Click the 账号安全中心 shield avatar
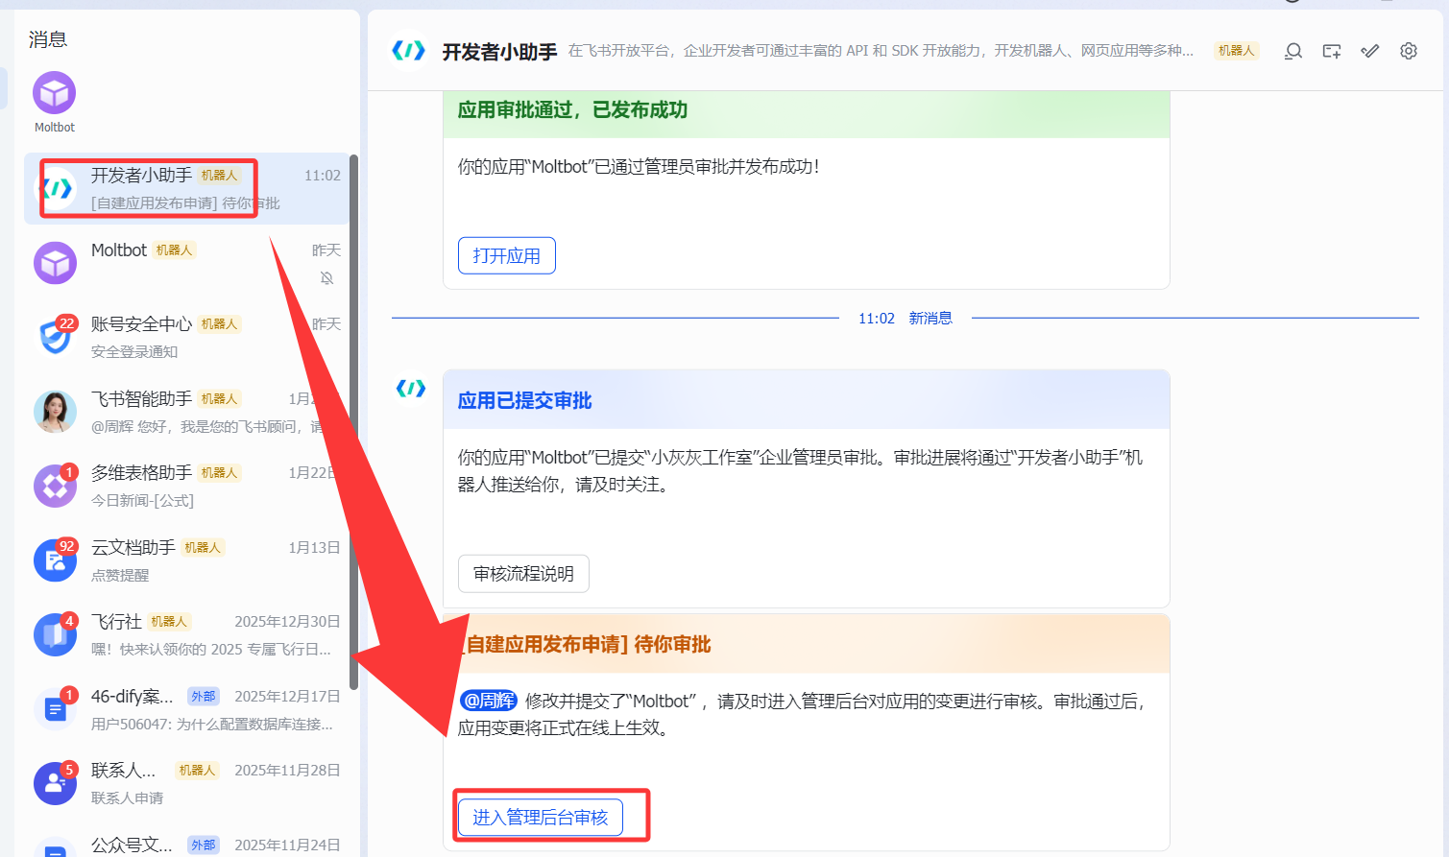 tap(55, 337)
